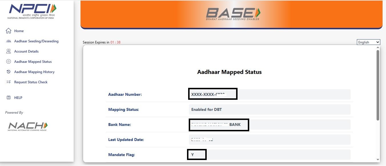Click the Last Updated Date field
Image resolution: width=386 pixels, height=166 pixels.
[270, 140]
